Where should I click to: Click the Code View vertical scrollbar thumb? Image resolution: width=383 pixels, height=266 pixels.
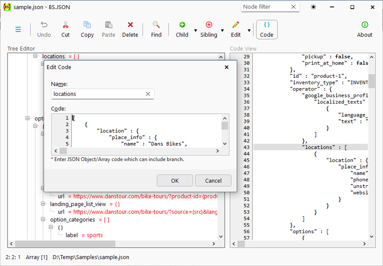372,81
